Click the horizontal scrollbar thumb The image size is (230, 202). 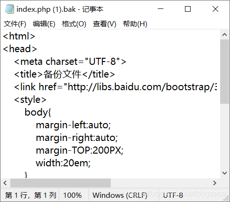pos(61,183)
